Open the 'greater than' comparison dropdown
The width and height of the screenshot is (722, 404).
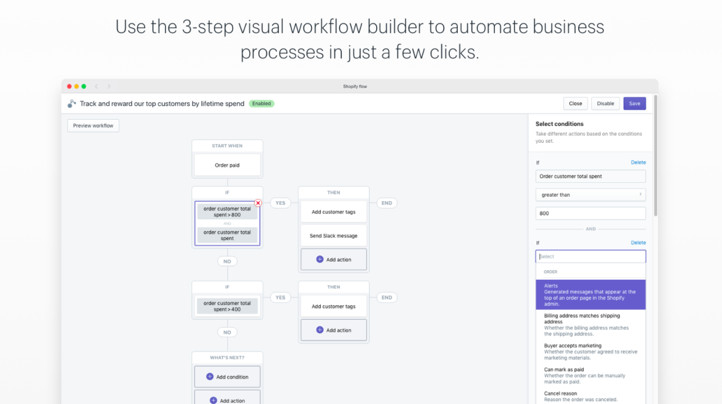pyautogui.click(x=590, y=194)
